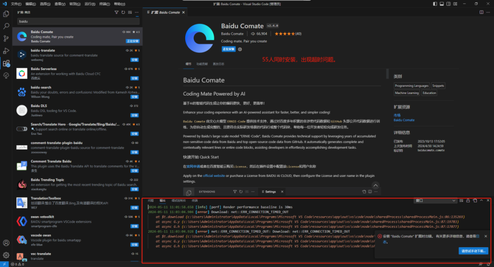Click swan-vstoolkit extension icon
The width and height of the screenshot is (494, 267).
[22, 221]
